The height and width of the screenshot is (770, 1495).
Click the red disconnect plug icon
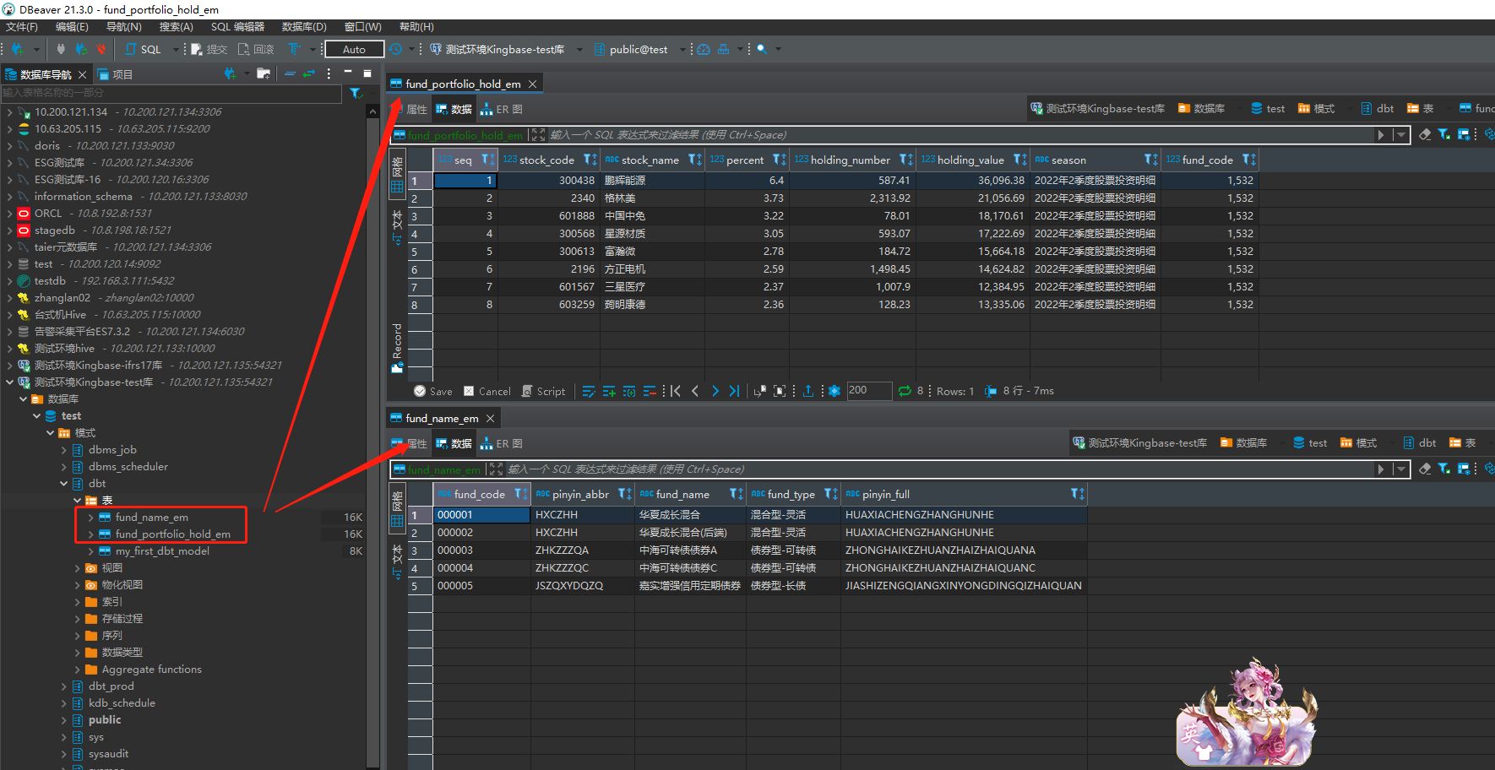pyautogui.click(x=101, y=49)
